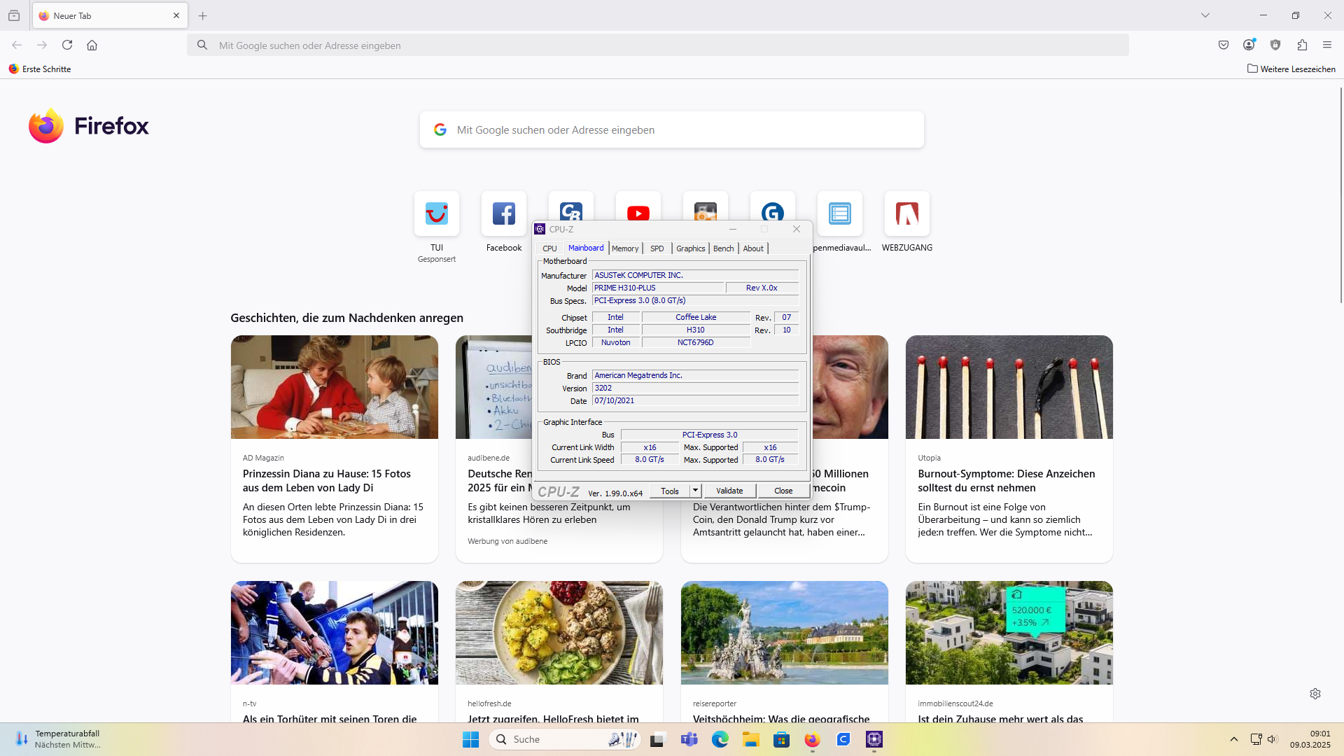Reload the current page
The height and width of the screenshot is (756, 1344).
67,45
